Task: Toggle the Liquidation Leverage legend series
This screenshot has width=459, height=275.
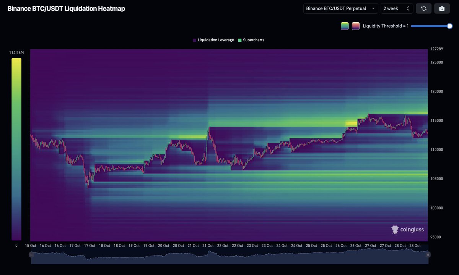Action: [x=213, y=40]
